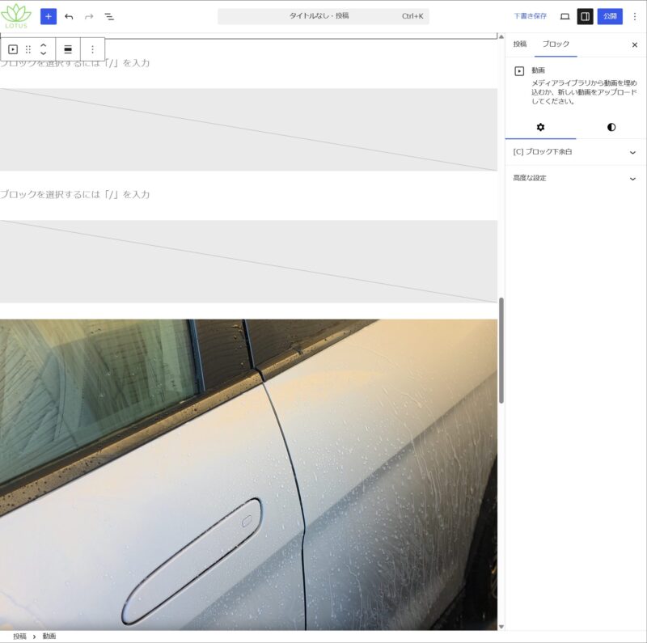Click the blue plus block inserter button

click(x=49, y=16)
